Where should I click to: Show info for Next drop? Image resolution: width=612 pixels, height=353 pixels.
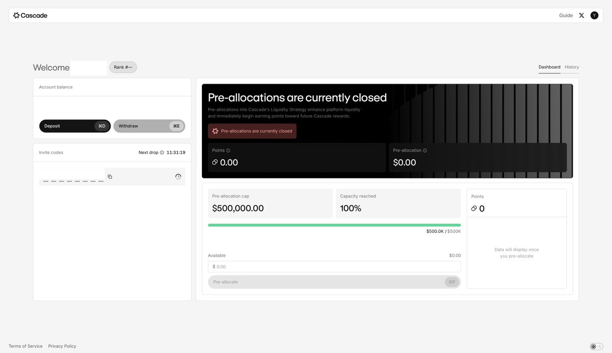[162, 152]
